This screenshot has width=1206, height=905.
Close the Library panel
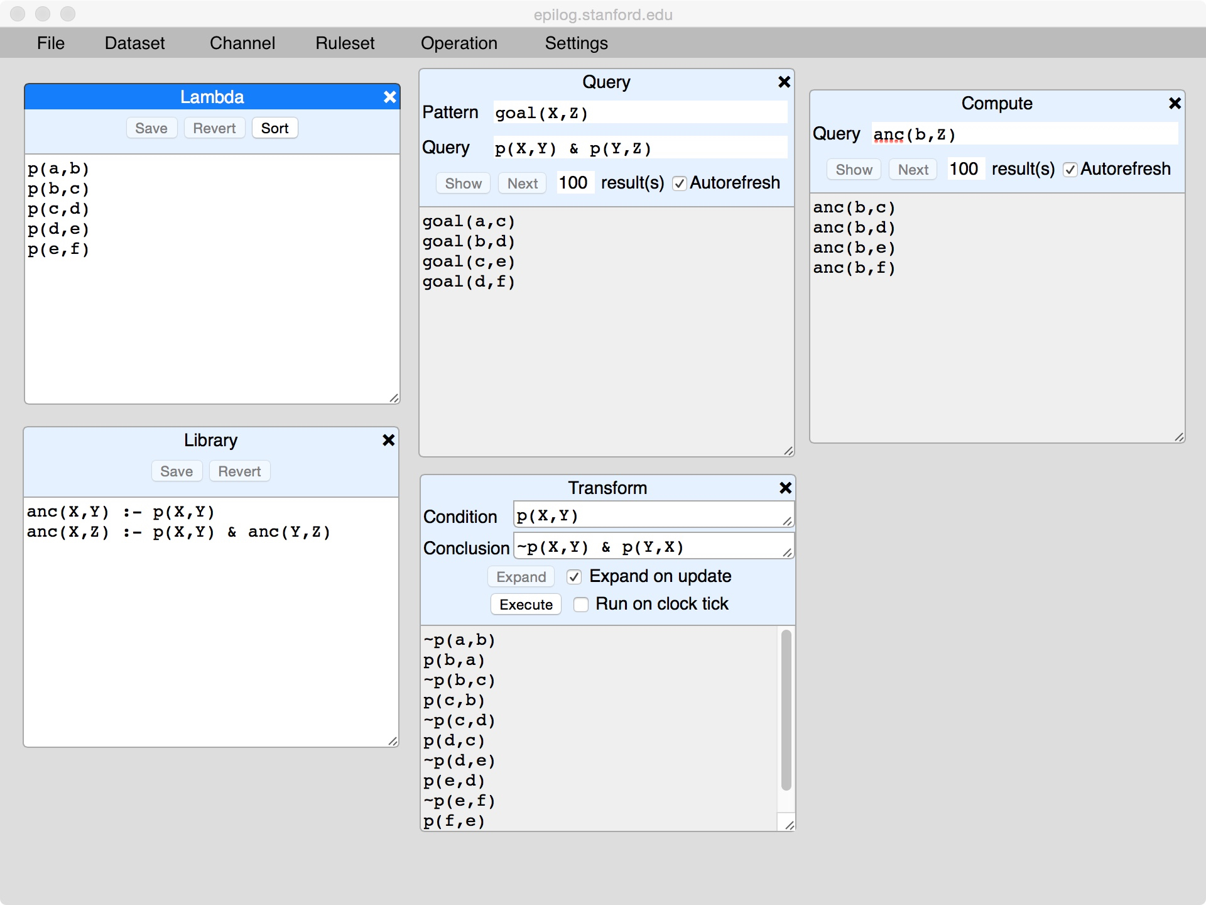click(x=388, y=440)
